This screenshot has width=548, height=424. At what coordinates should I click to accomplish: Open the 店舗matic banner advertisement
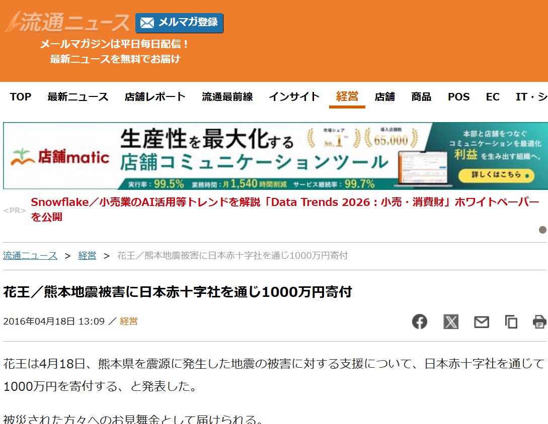coord(275,156)
